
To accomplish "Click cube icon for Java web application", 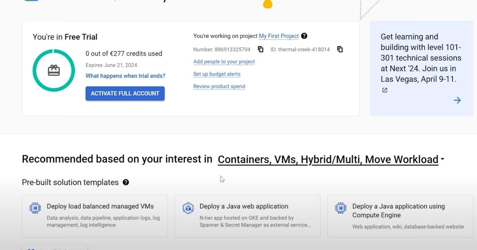I will pos(188,208).
